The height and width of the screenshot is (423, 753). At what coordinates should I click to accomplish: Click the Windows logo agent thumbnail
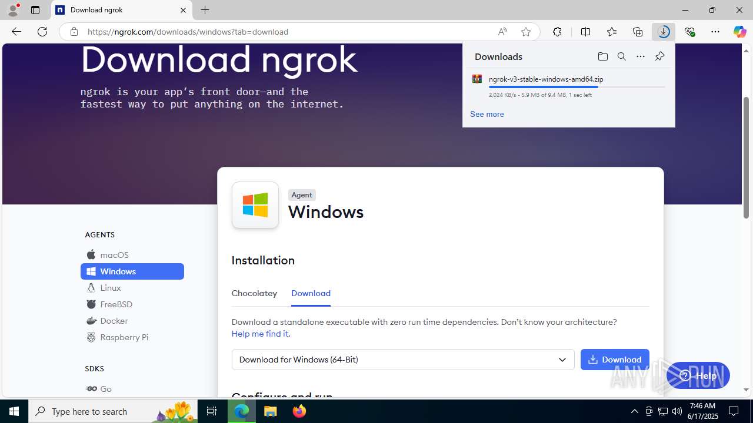click(x=255, y=205)
